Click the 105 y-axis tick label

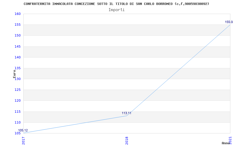pyautogui.click(x=17, y=133)
